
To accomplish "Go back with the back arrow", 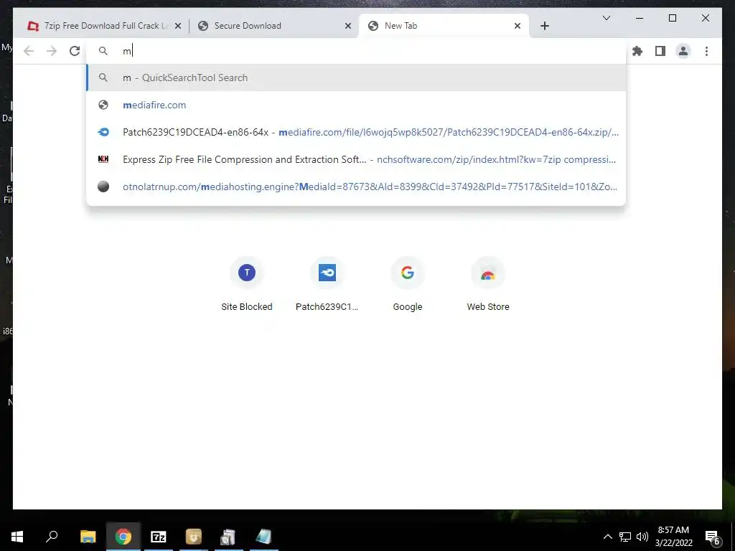I will (29, 51).
